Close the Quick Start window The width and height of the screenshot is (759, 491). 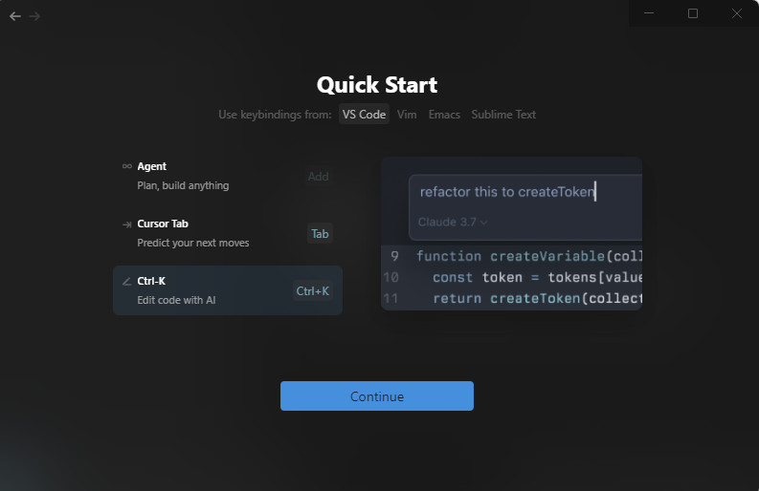737,13
